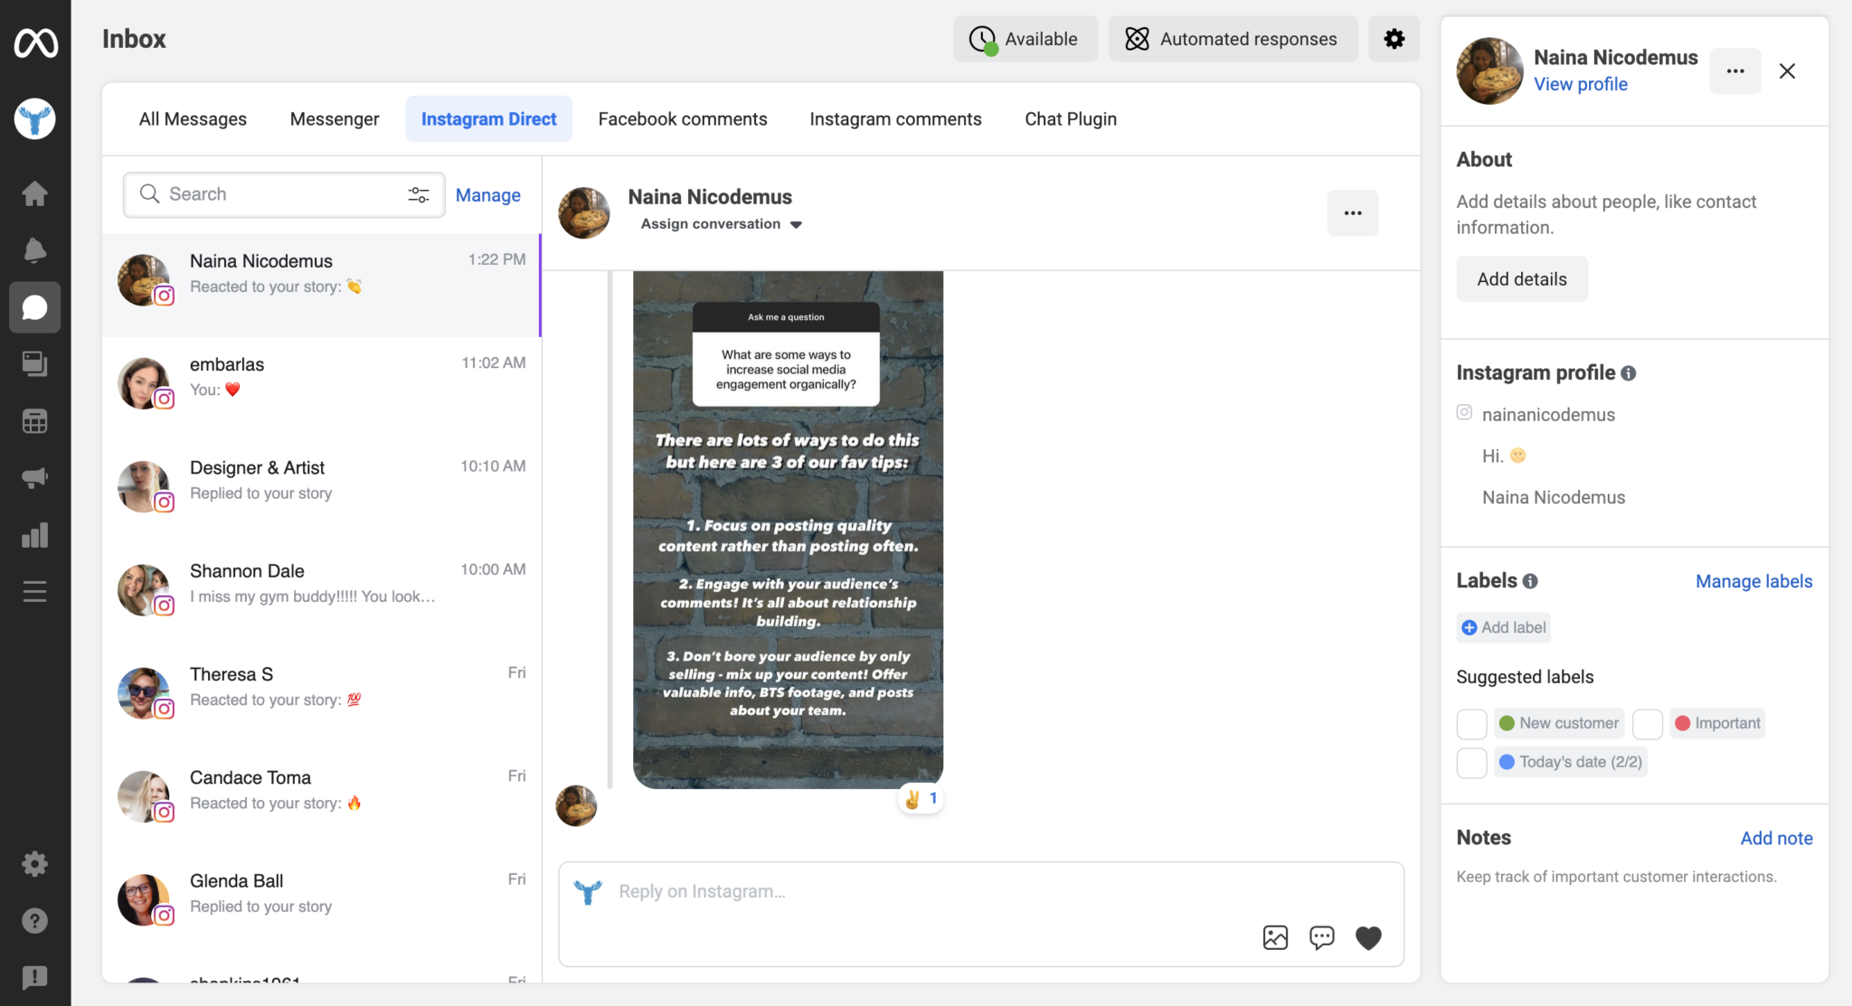Click Naina Nicodemus avatar in profile panel

(x=1489, y=71)
